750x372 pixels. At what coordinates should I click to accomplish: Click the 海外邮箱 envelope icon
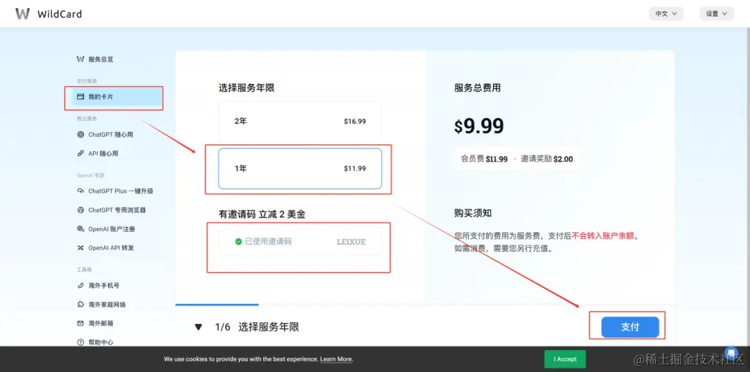pos(81,323)
